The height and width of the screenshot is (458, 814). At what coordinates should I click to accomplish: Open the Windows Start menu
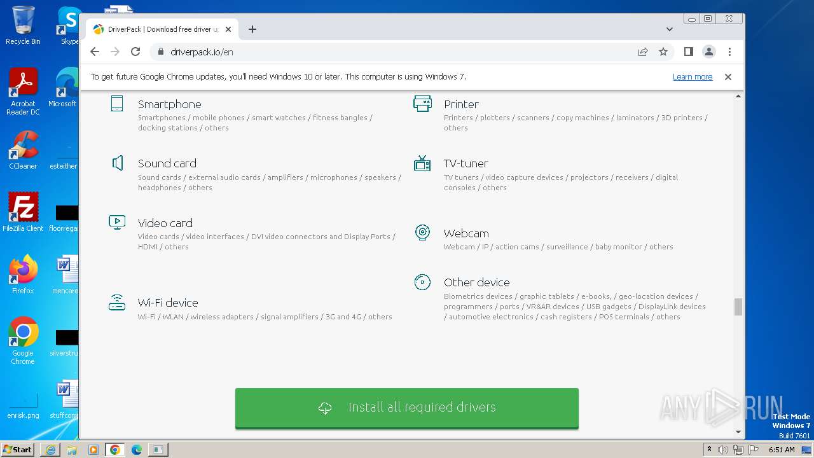(18, 449)
